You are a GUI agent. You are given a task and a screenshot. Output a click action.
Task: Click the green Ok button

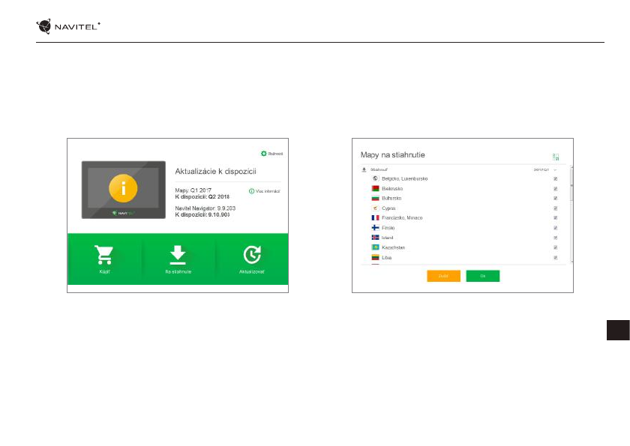tap(483, 276)
